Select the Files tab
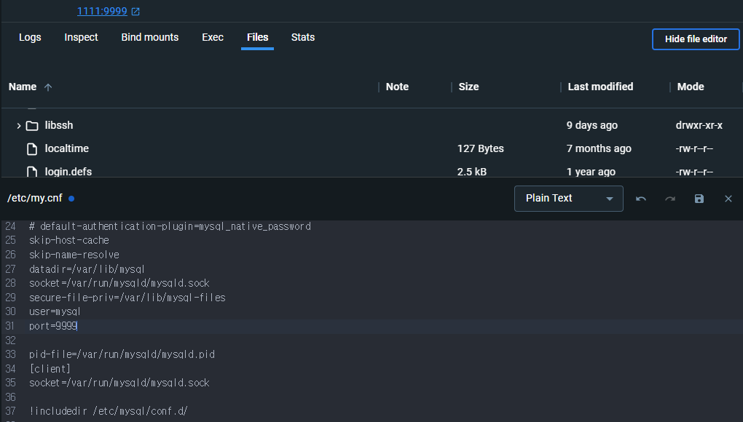 pos(257,37)
